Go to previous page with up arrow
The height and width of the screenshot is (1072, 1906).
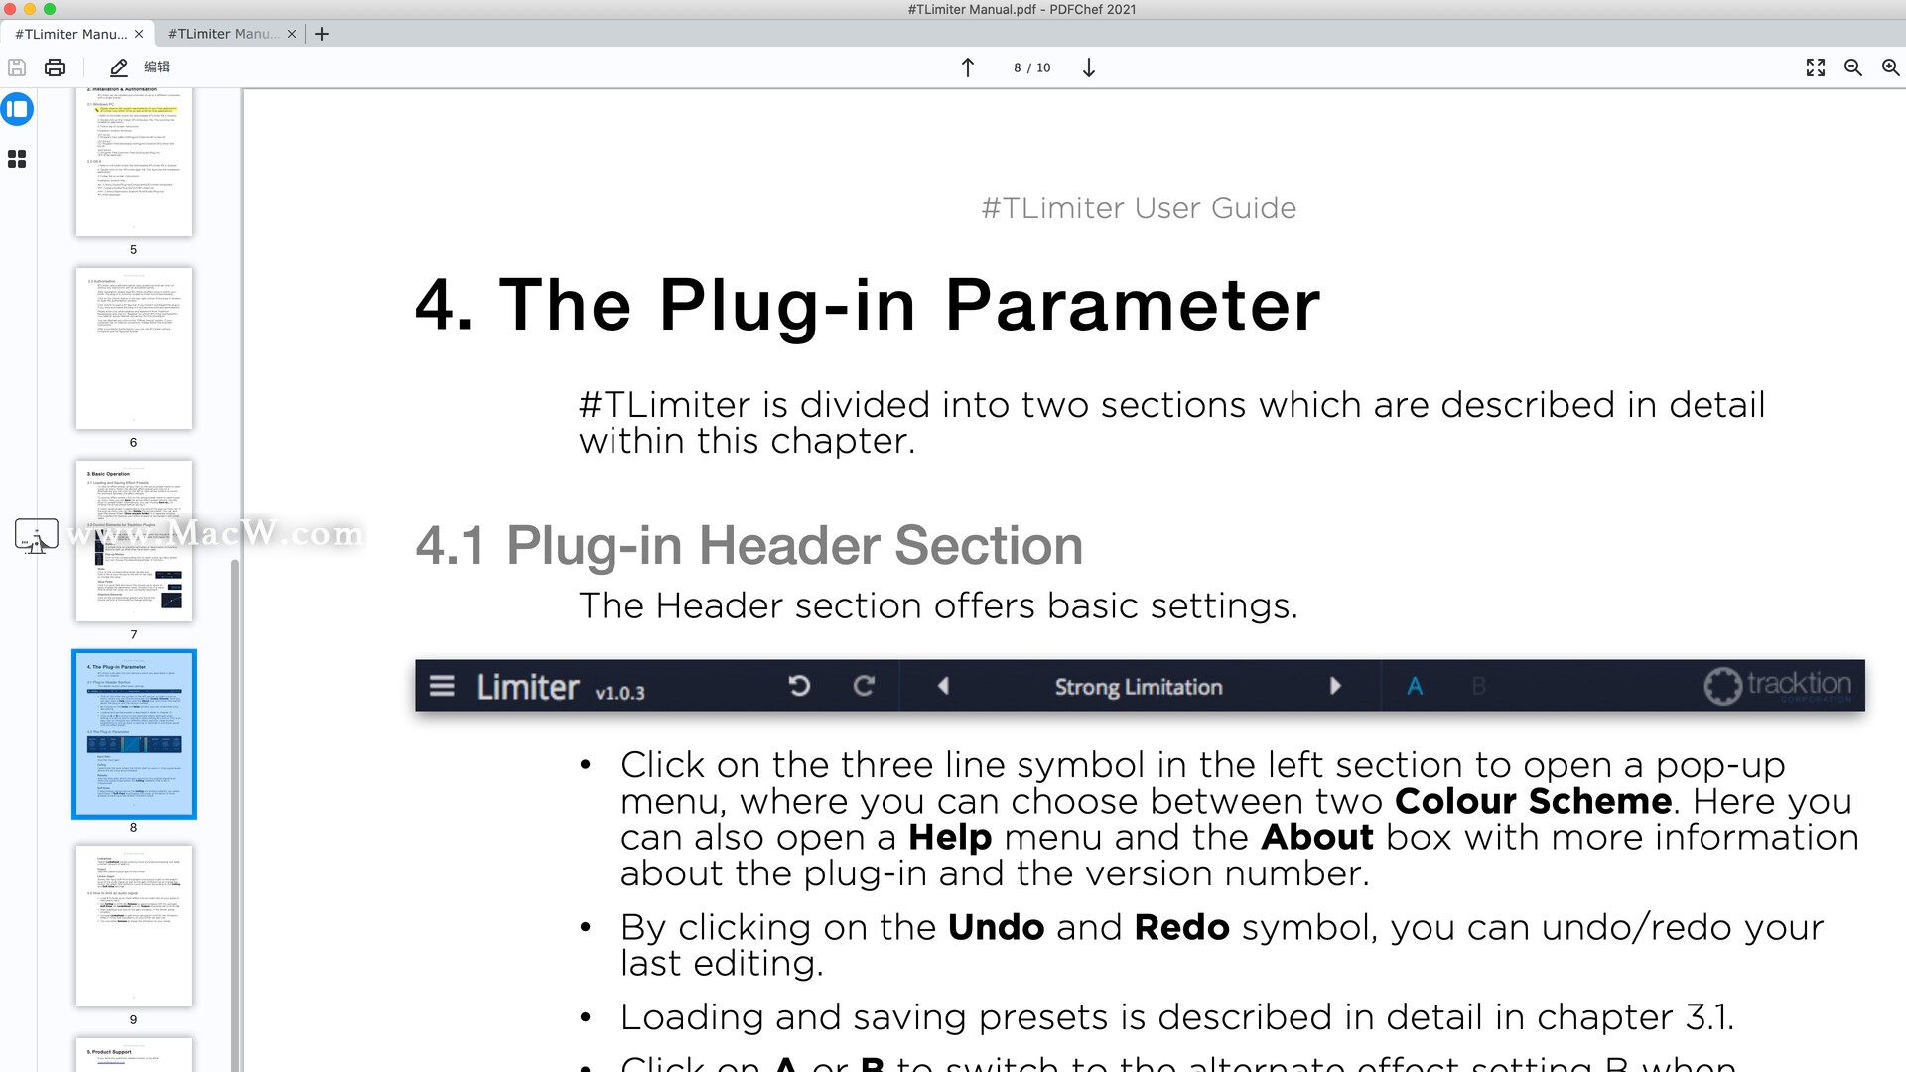tap(968, 67)
